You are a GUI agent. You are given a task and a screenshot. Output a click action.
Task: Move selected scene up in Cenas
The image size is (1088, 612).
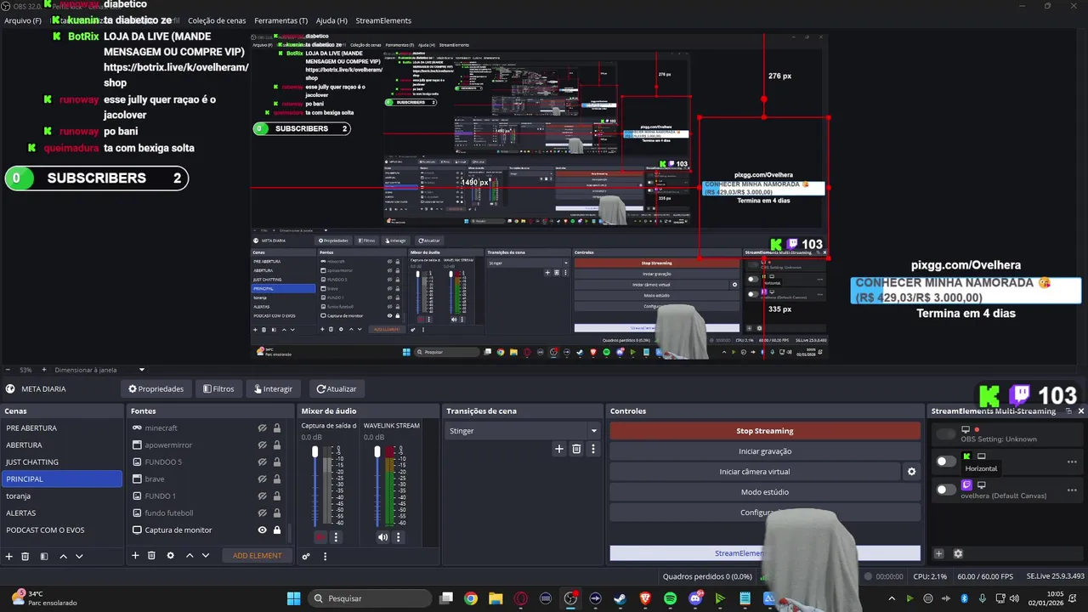63,556
